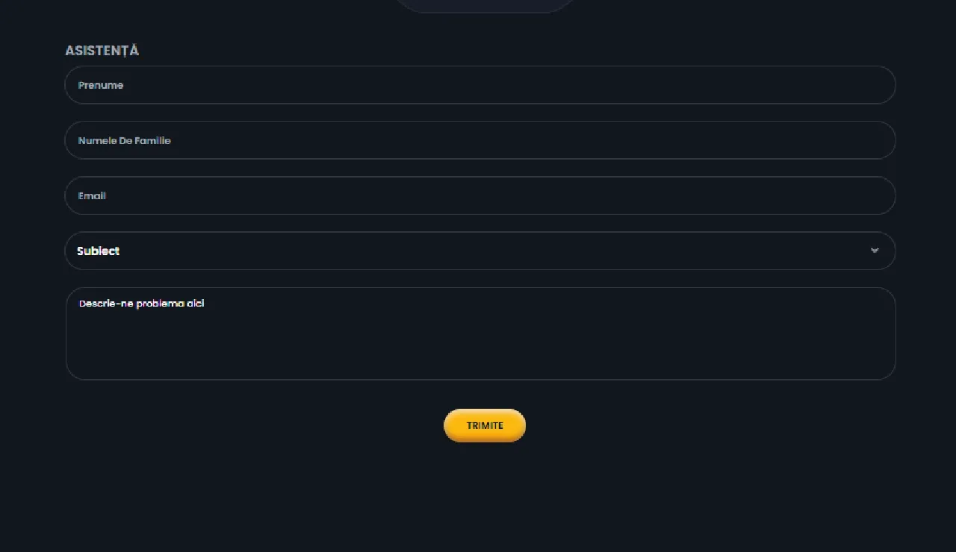Click the 'Descrie-ne problema aici' text area
Image resolution: width=956 pixels, height=552 pixels.
[479, 333]
